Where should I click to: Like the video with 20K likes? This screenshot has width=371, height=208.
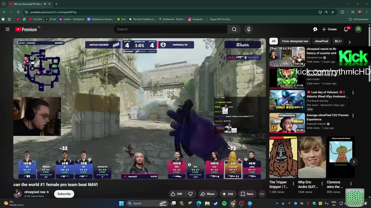(x=176, y=194)
